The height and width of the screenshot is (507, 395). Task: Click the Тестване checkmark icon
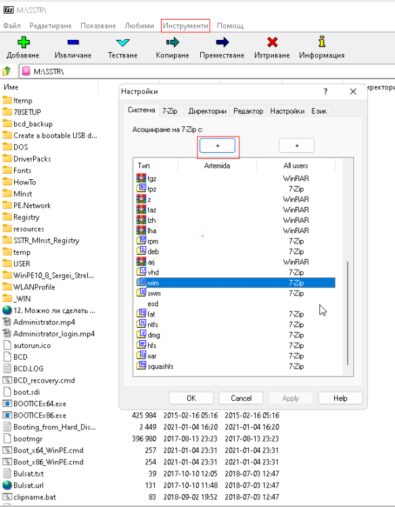tap(122, 43)
